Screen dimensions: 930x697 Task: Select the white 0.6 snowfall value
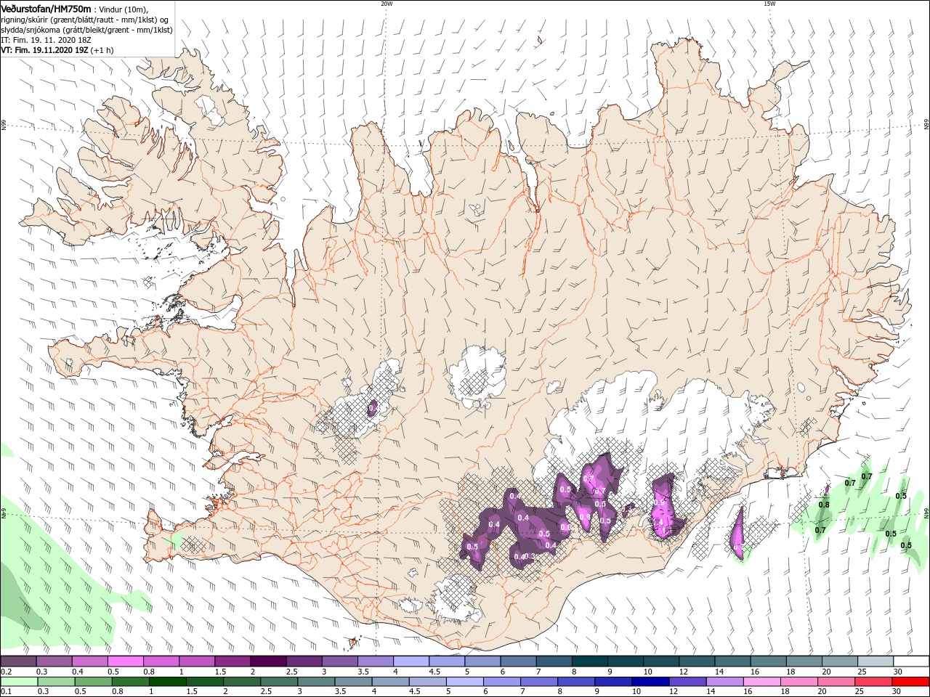tap(566, 527)
